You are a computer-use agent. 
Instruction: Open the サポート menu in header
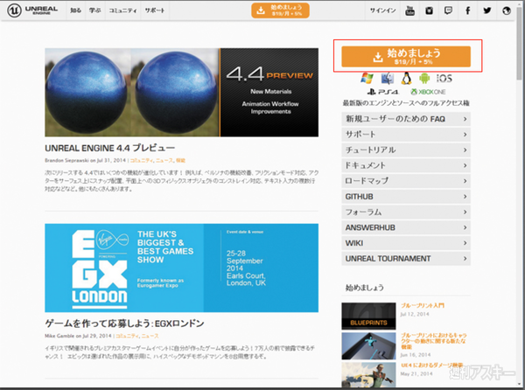[155, 10]
